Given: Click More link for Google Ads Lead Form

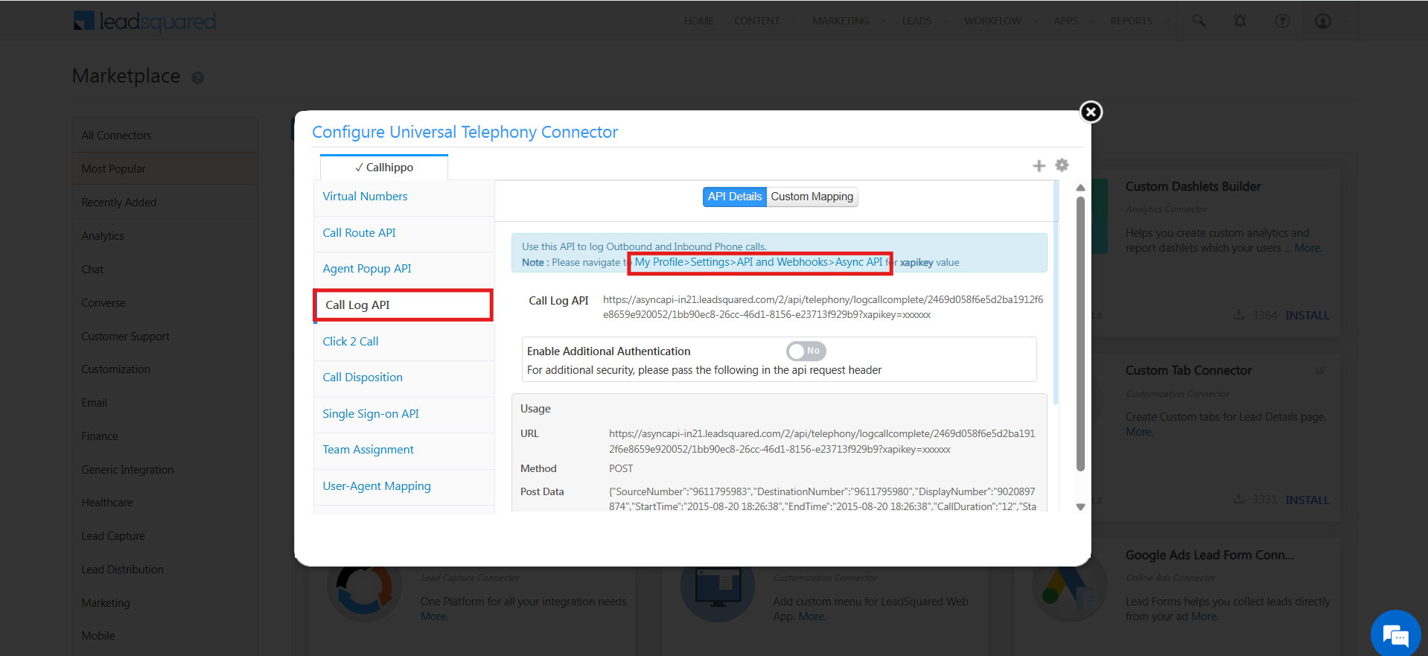Looking at the screenshot, I should 1205,617.
